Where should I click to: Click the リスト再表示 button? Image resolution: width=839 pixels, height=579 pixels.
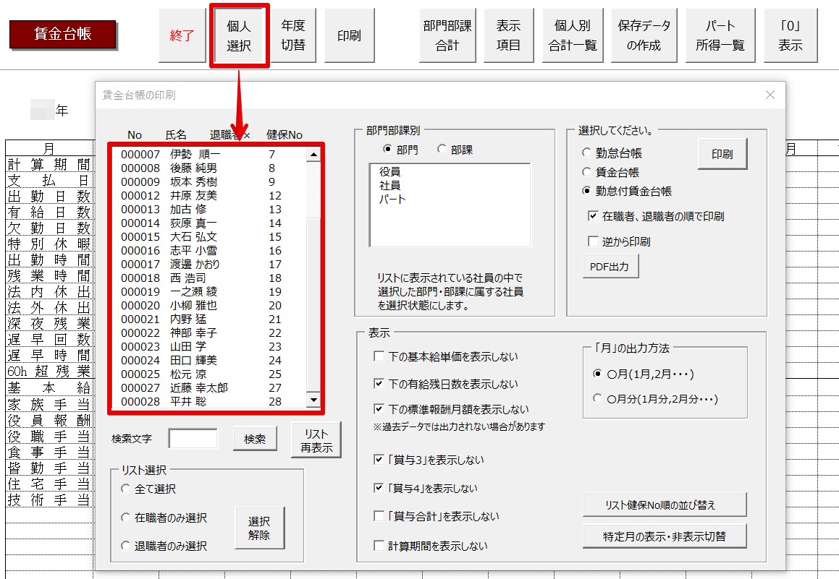[316, 440]
